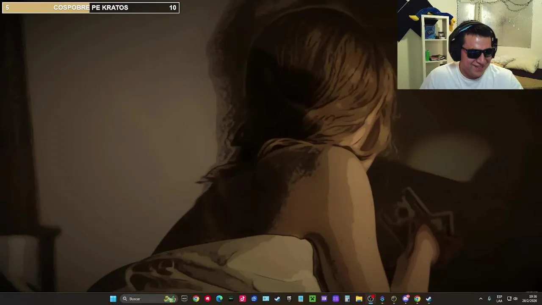This screenshot has height=305, width=542.
Task: Launch the Minecraft taskbar icon
Action: click(x=312, y=299)
